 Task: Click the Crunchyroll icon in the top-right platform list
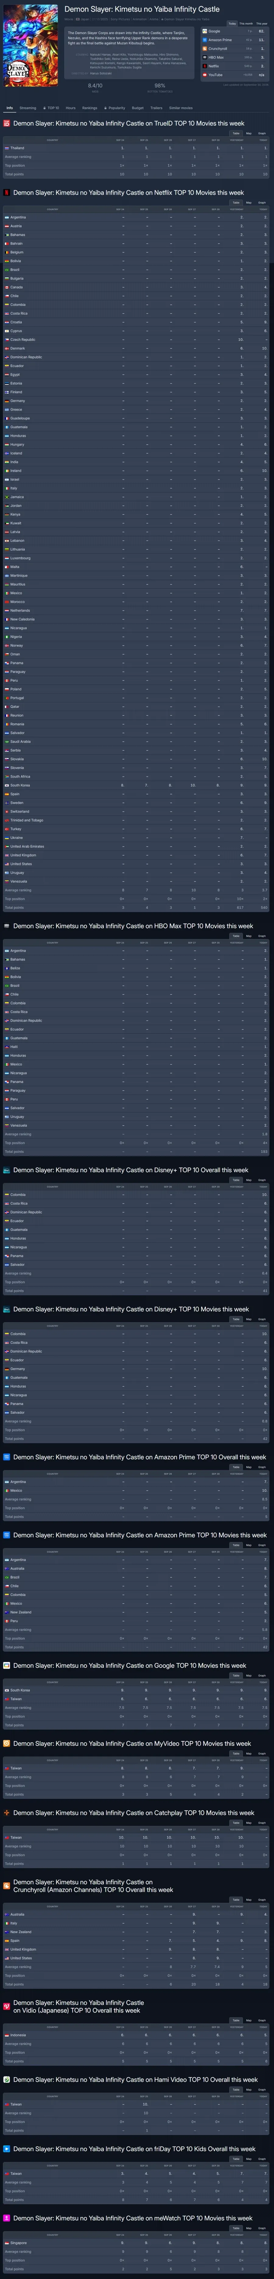click(x=205, y=49)
